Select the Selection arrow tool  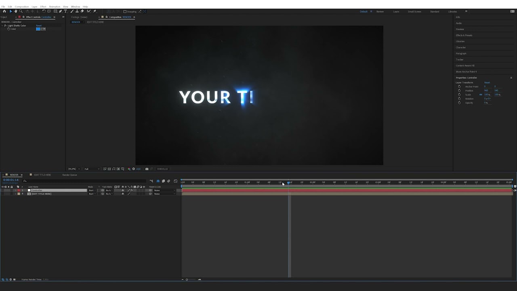pos(11,11)
